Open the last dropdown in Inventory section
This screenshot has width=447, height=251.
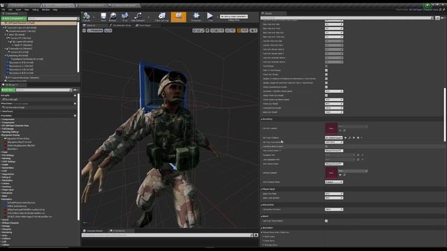pos(334,182)
